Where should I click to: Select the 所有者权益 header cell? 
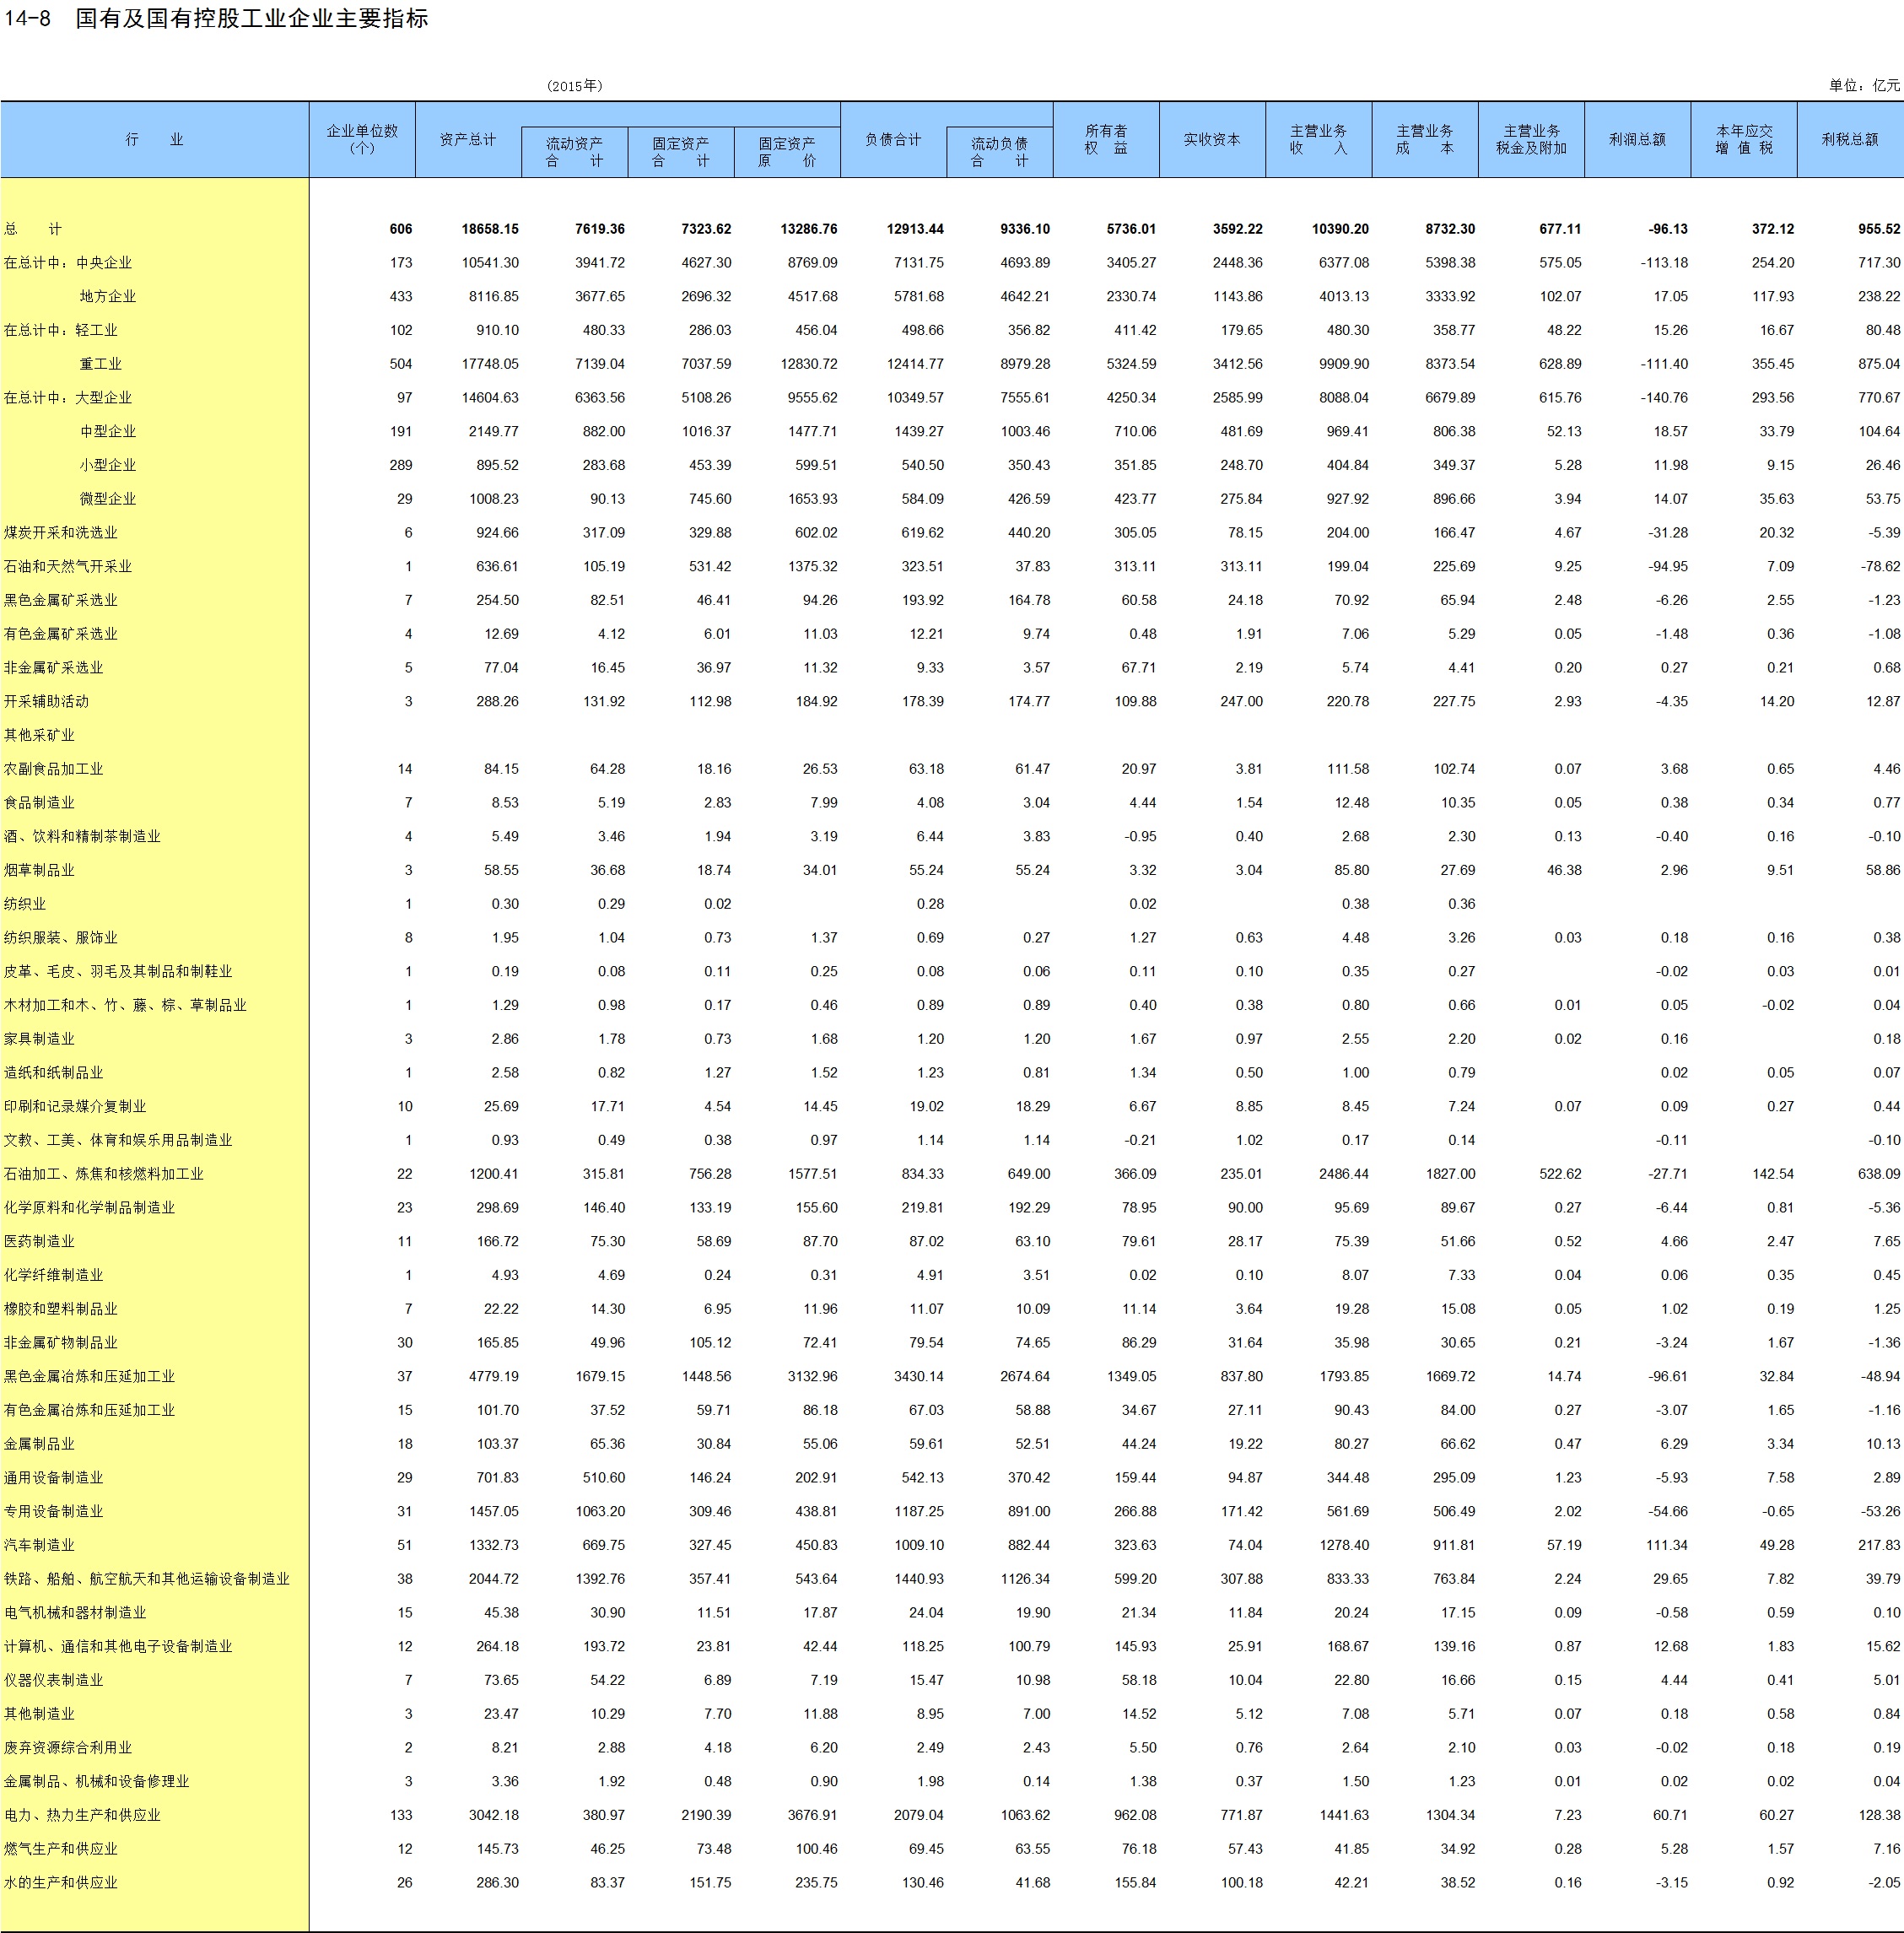(1105, 140)
